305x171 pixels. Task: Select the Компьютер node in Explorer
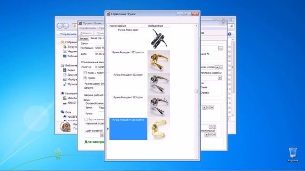(x=69, y=93)
